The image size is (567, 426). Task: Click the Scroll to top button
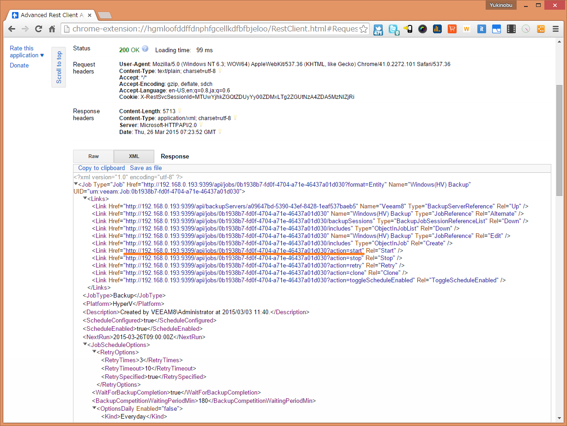pyautogui.click(x=59, y=67)
